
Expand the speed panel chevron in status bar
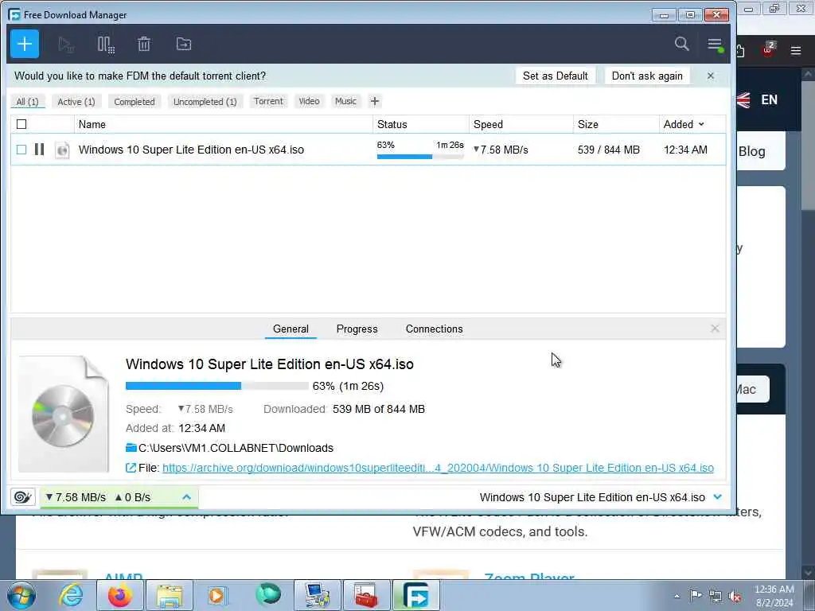click(x=186, y=497)
